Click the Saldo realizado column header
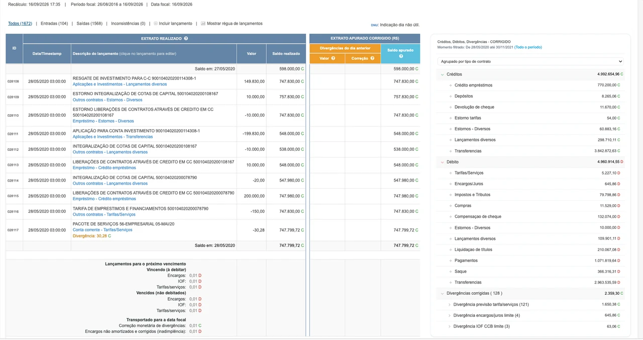The image size is (643, 340). point(286,54)
